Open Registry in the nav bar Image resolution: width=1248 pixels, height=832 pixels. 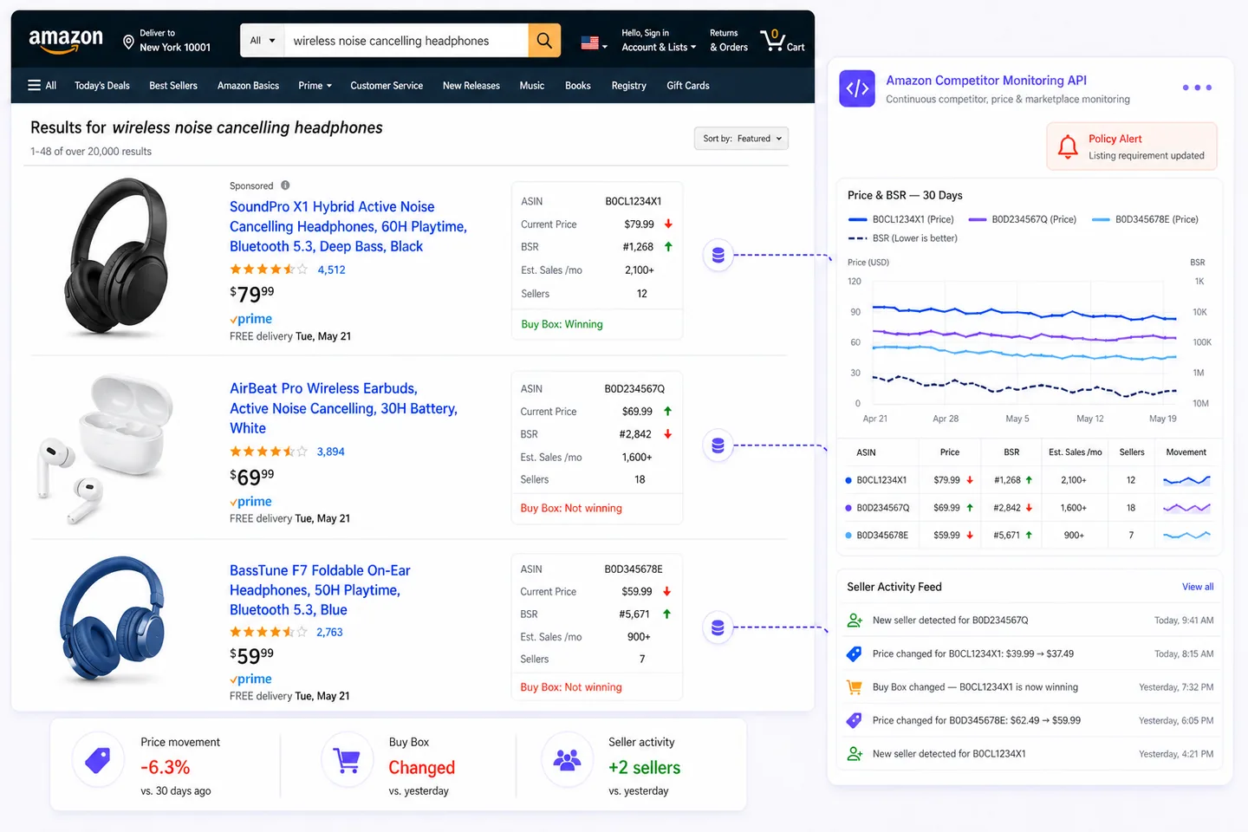click(x=629, y=86)
